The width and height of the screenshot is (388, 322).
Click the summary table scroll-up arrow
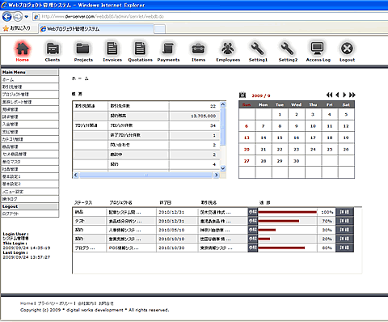[223, 104]
